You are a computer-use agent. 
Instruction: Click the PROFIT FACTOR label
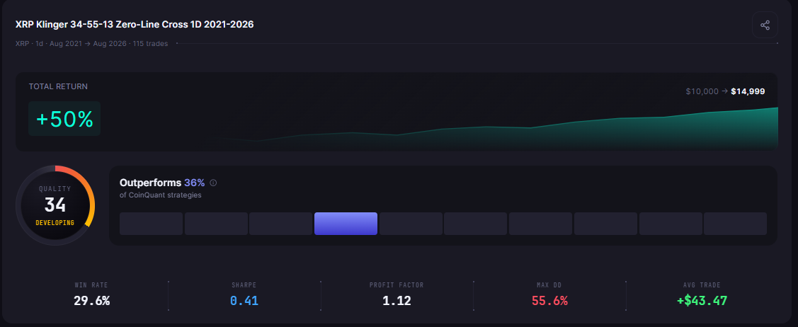[397, 285]
